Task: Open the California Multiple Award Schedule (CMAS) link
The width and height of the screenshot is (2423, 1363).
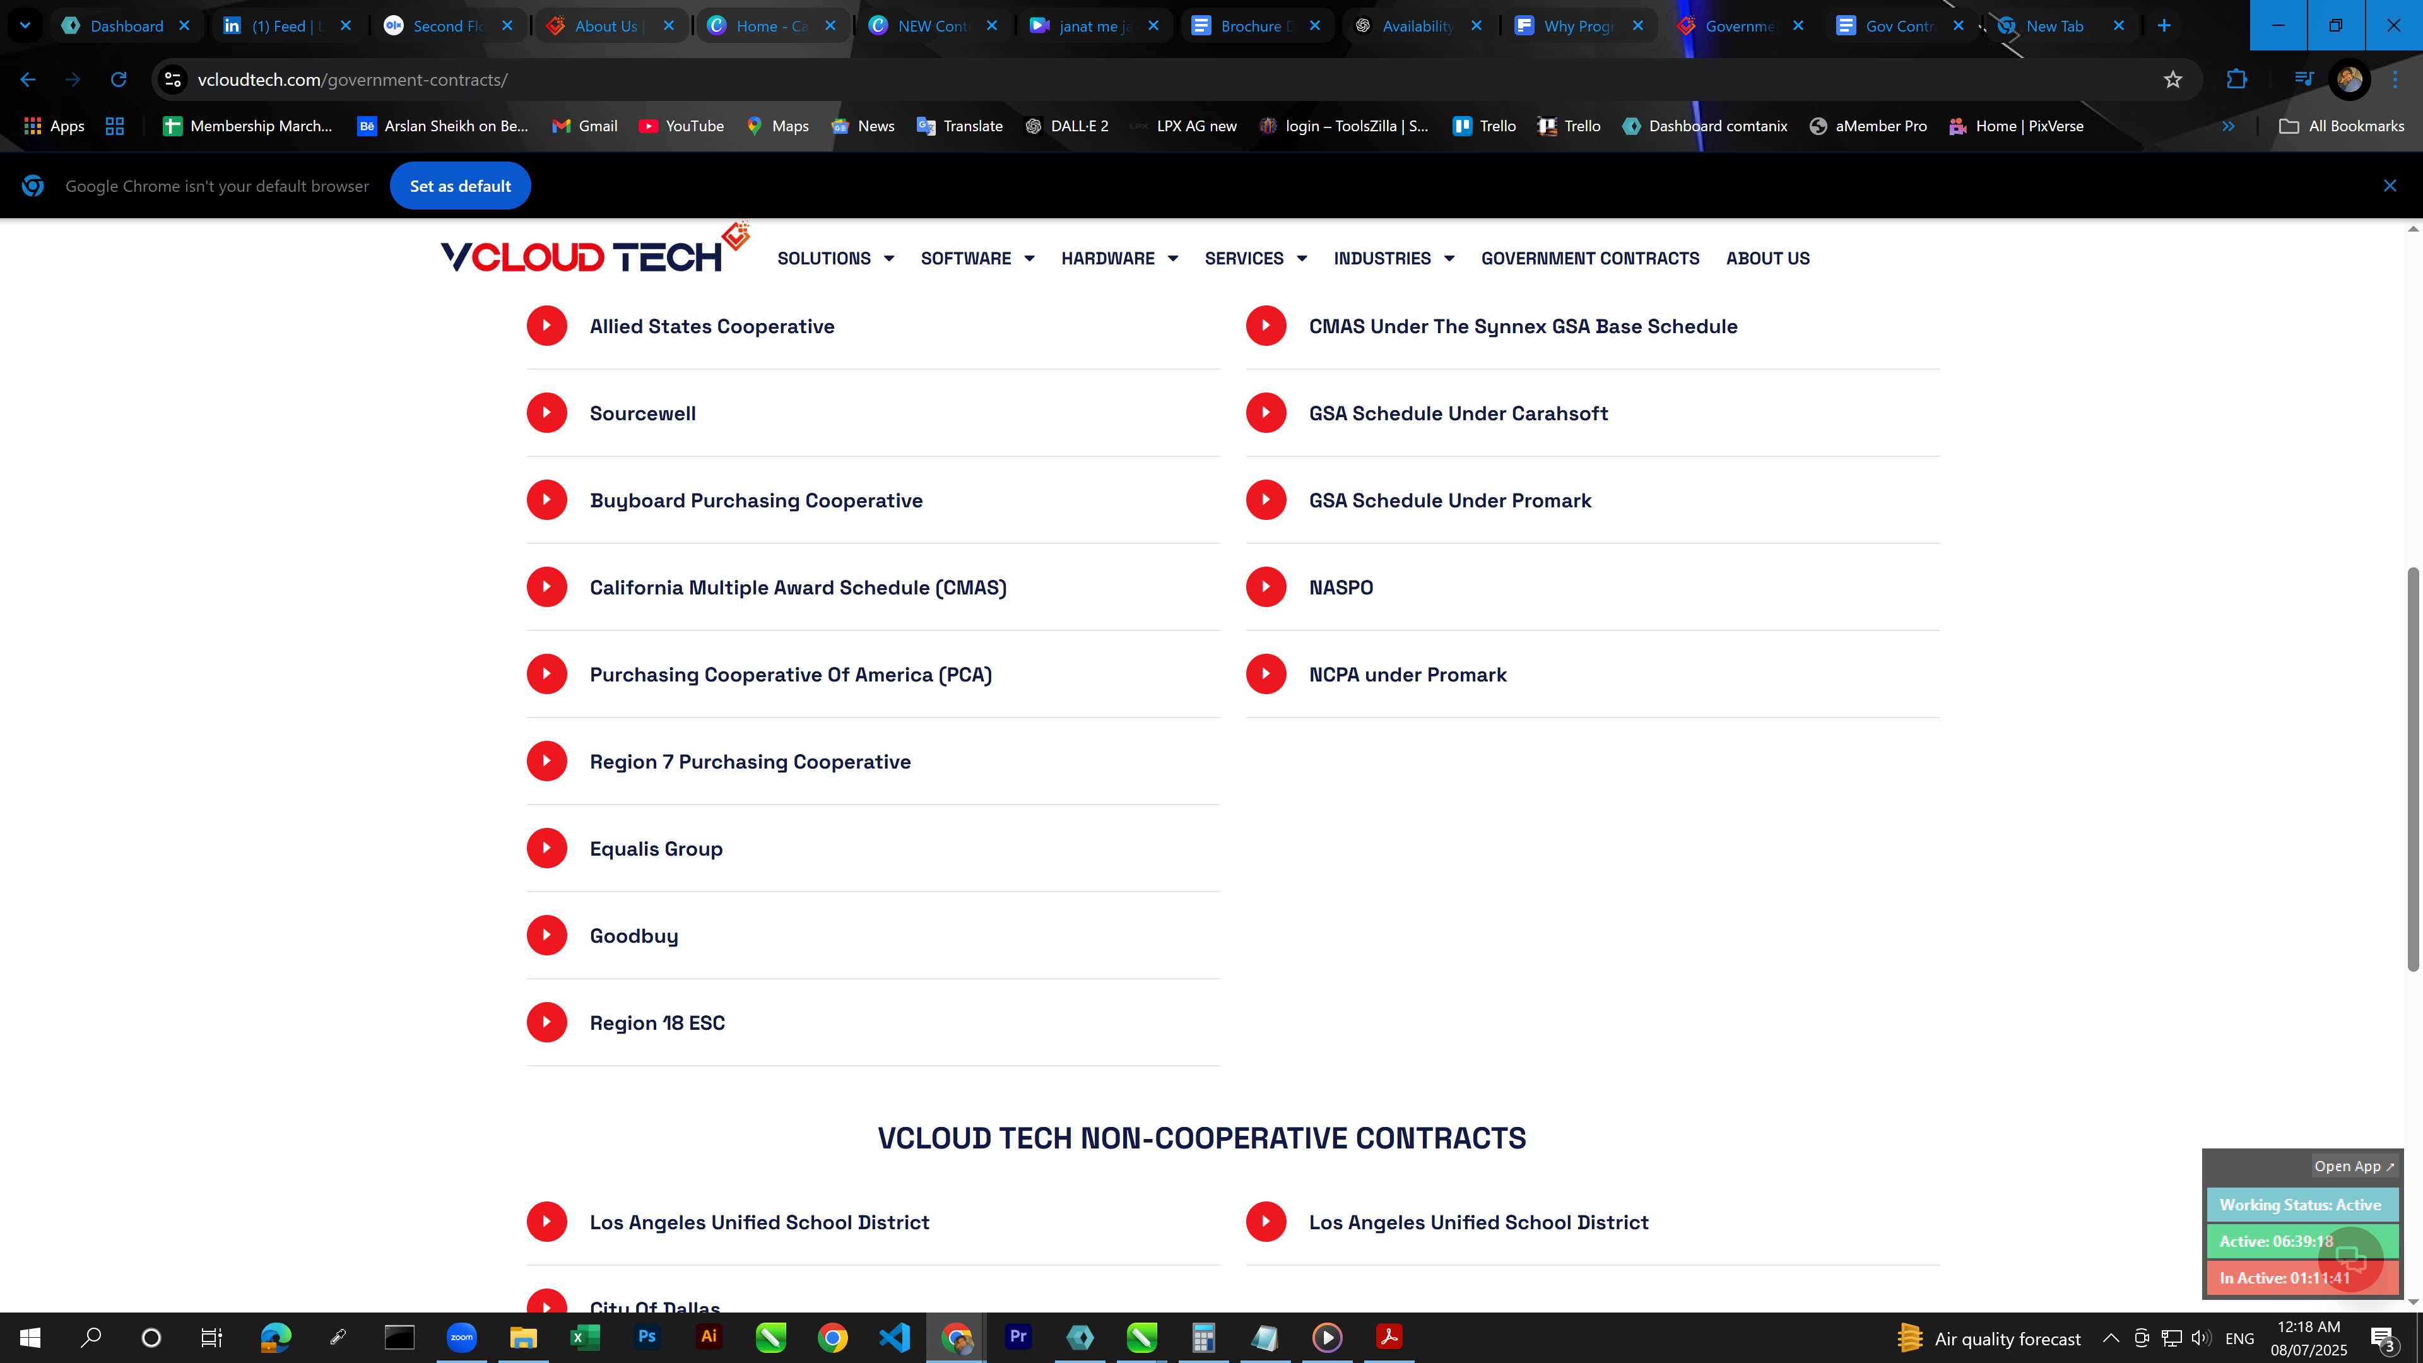Action: click(x=798, y=587)
